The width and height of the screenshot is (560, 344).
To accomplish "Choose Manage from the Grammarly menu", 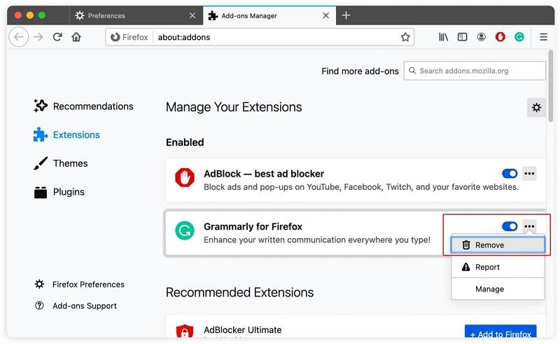I will tap(498, 289).
